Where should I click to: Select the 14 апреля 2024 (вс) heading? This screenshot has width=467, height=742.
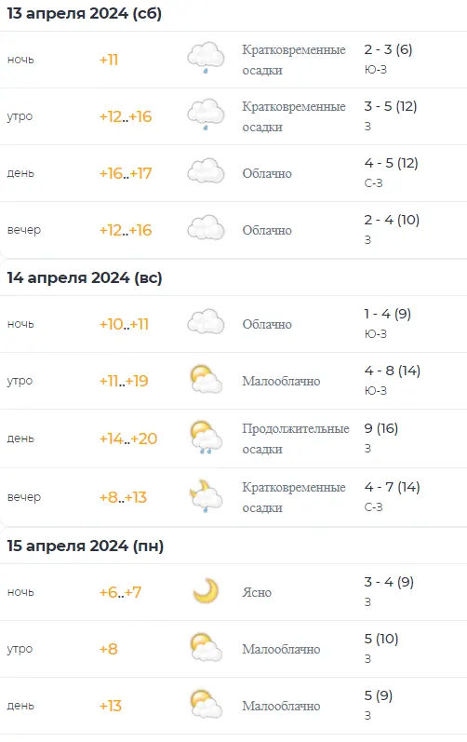pyautogui.click(x=85, y=277)
